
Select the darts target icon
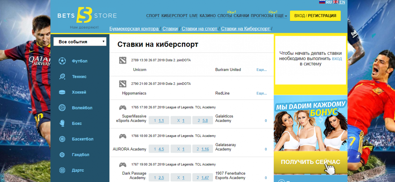(62, 171)
